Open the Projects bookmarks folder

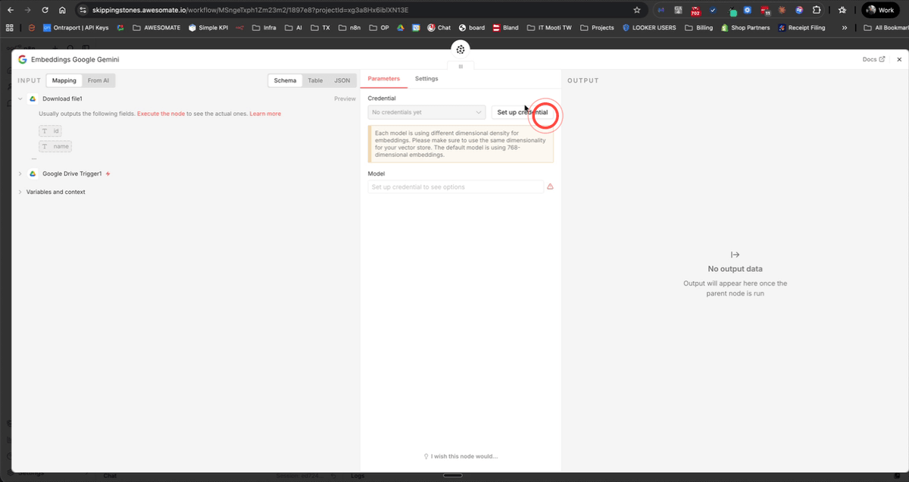tap(598, 27)
